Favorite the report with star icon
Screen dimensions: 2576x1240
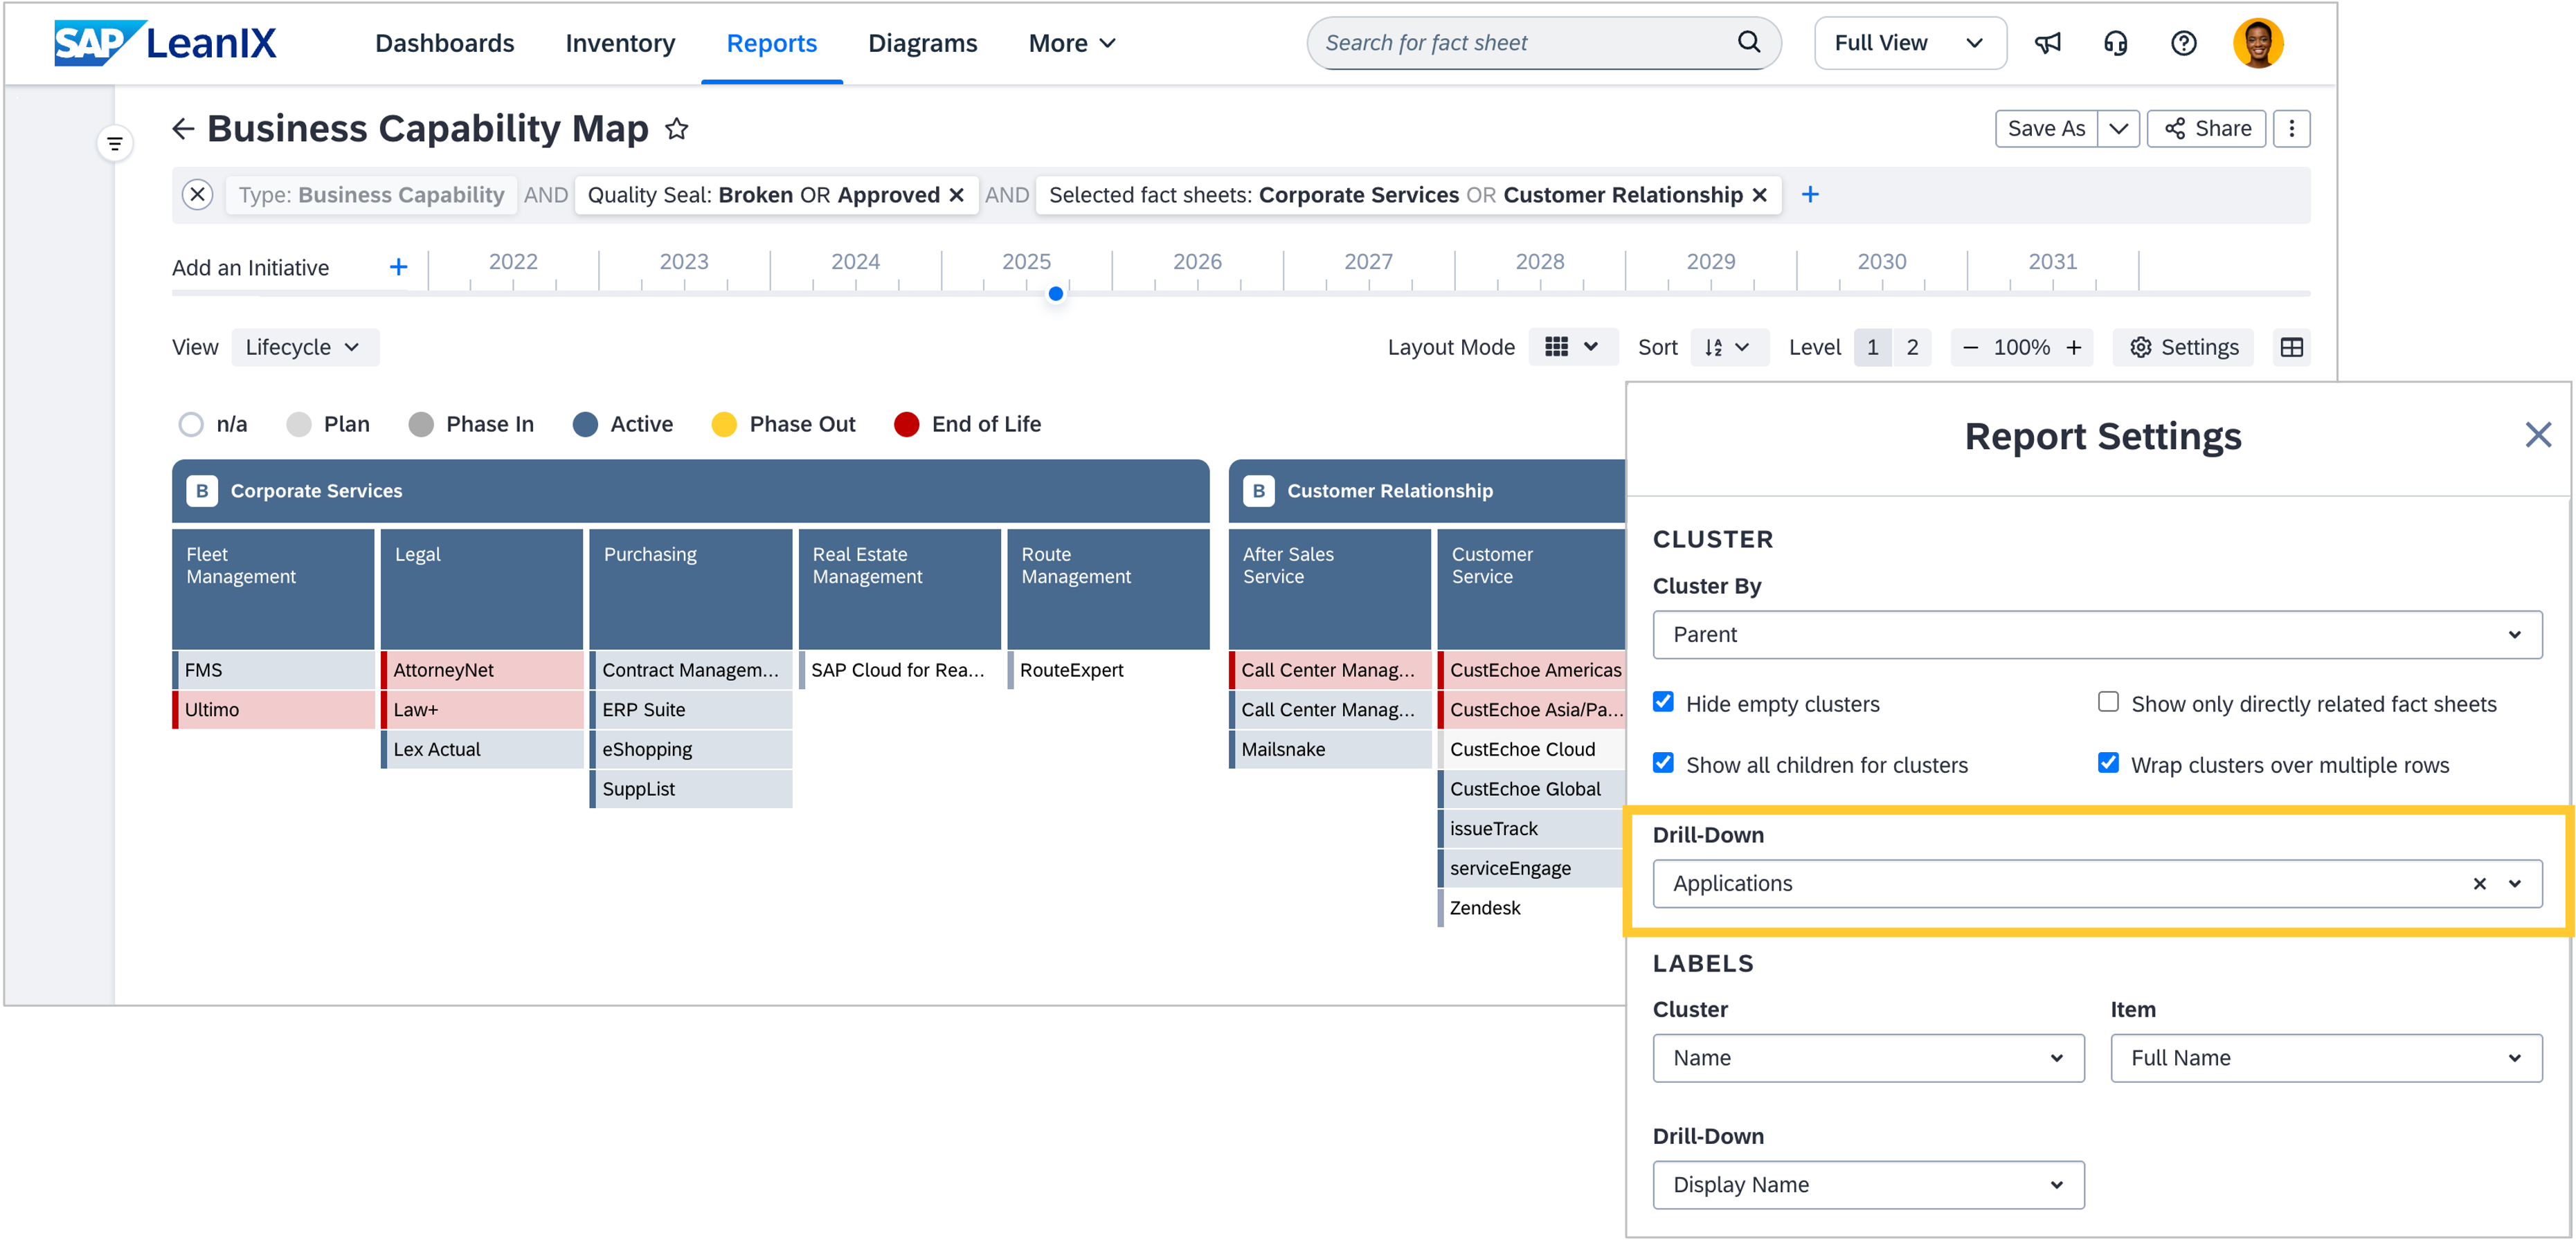click(x=677, y=129)
